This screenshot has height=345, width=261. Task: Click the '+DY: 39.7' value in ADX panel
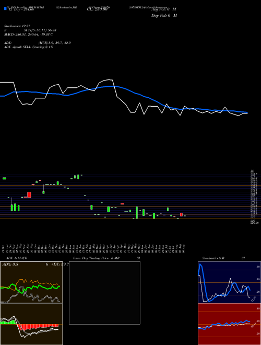[x=60, y=264]
